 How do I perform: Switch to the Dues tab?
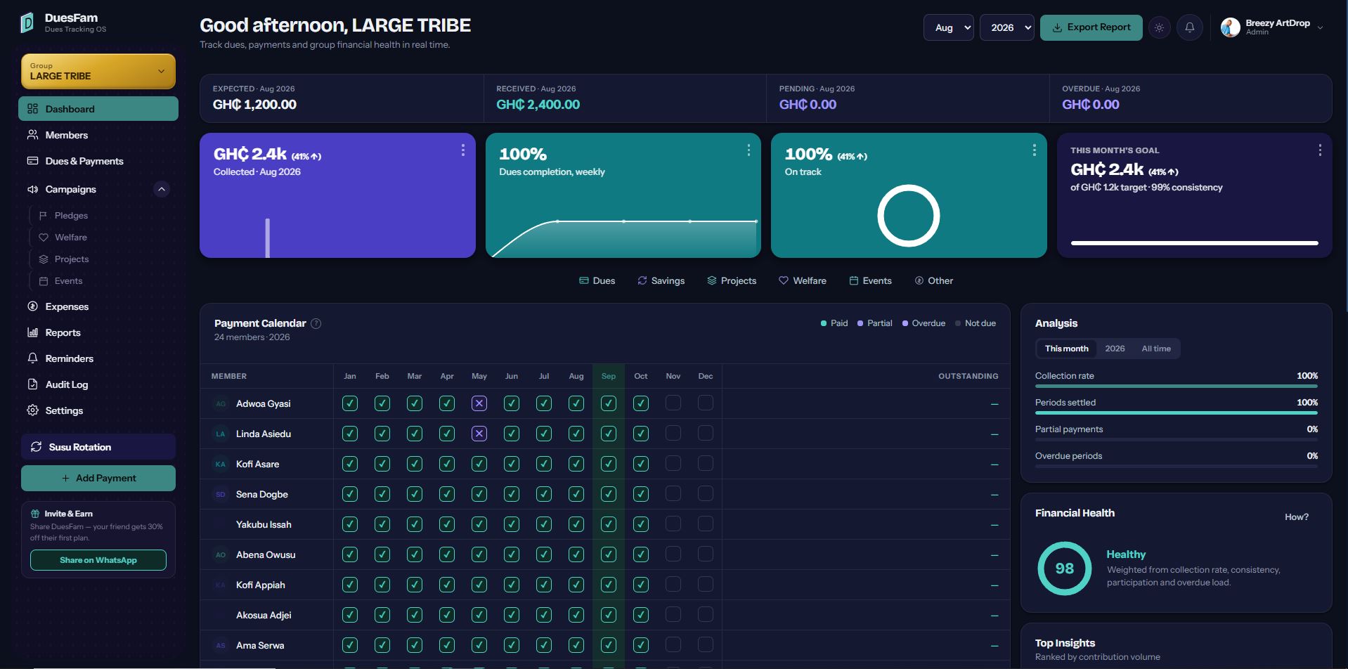pos(597,280)
